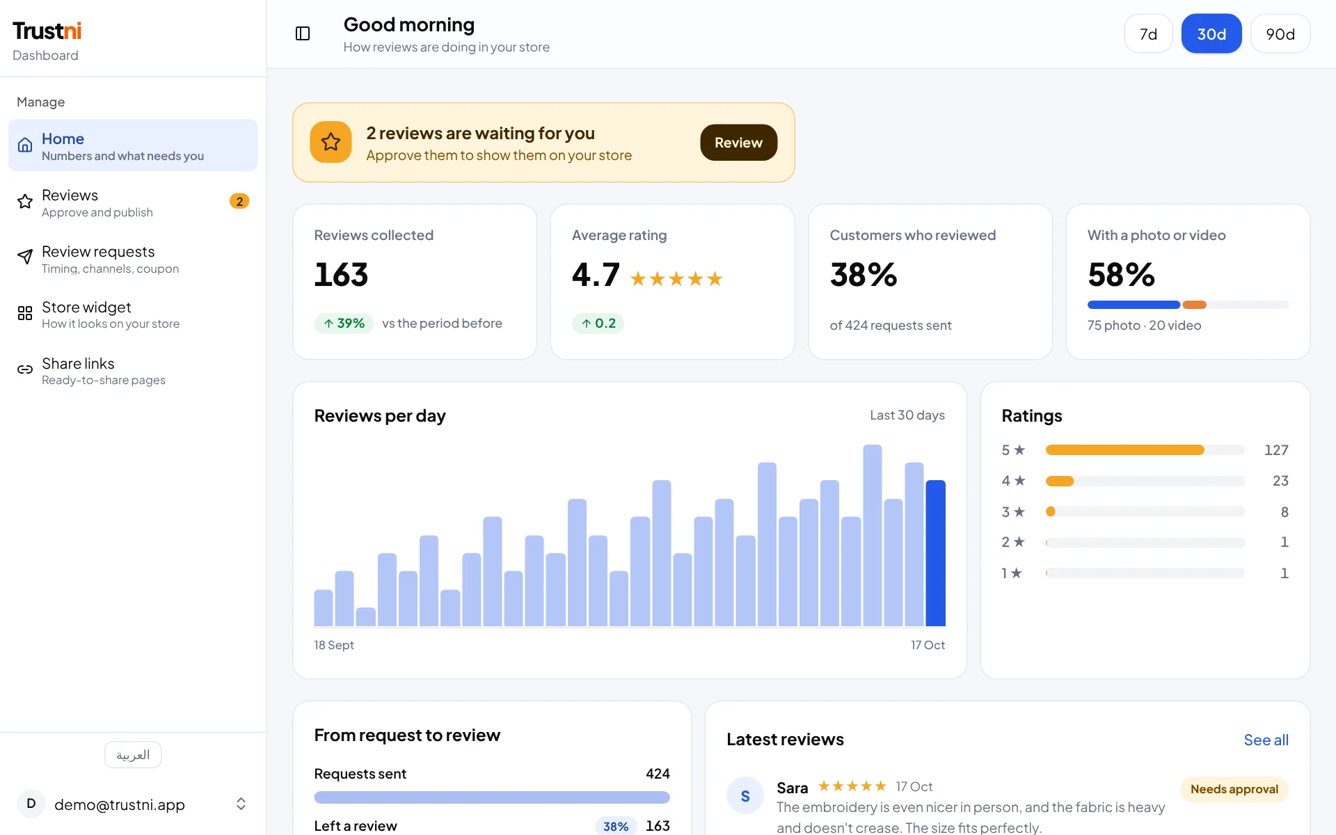Image resolution: width=1336 pixels, height=835 pixels.
Task: Click Sara's five-star rating
Action: click(x=852, y=786)
